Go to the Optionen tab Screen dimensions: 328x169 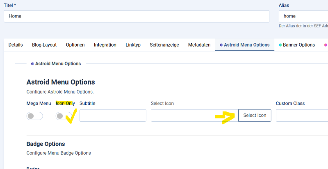[75, 45]
